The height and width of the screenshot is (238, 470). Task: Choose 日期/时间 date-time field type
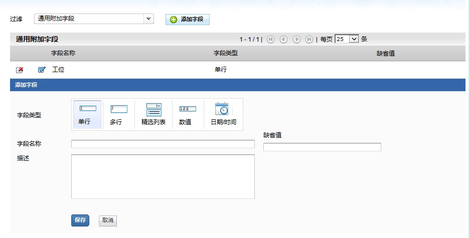click(223, 115)
